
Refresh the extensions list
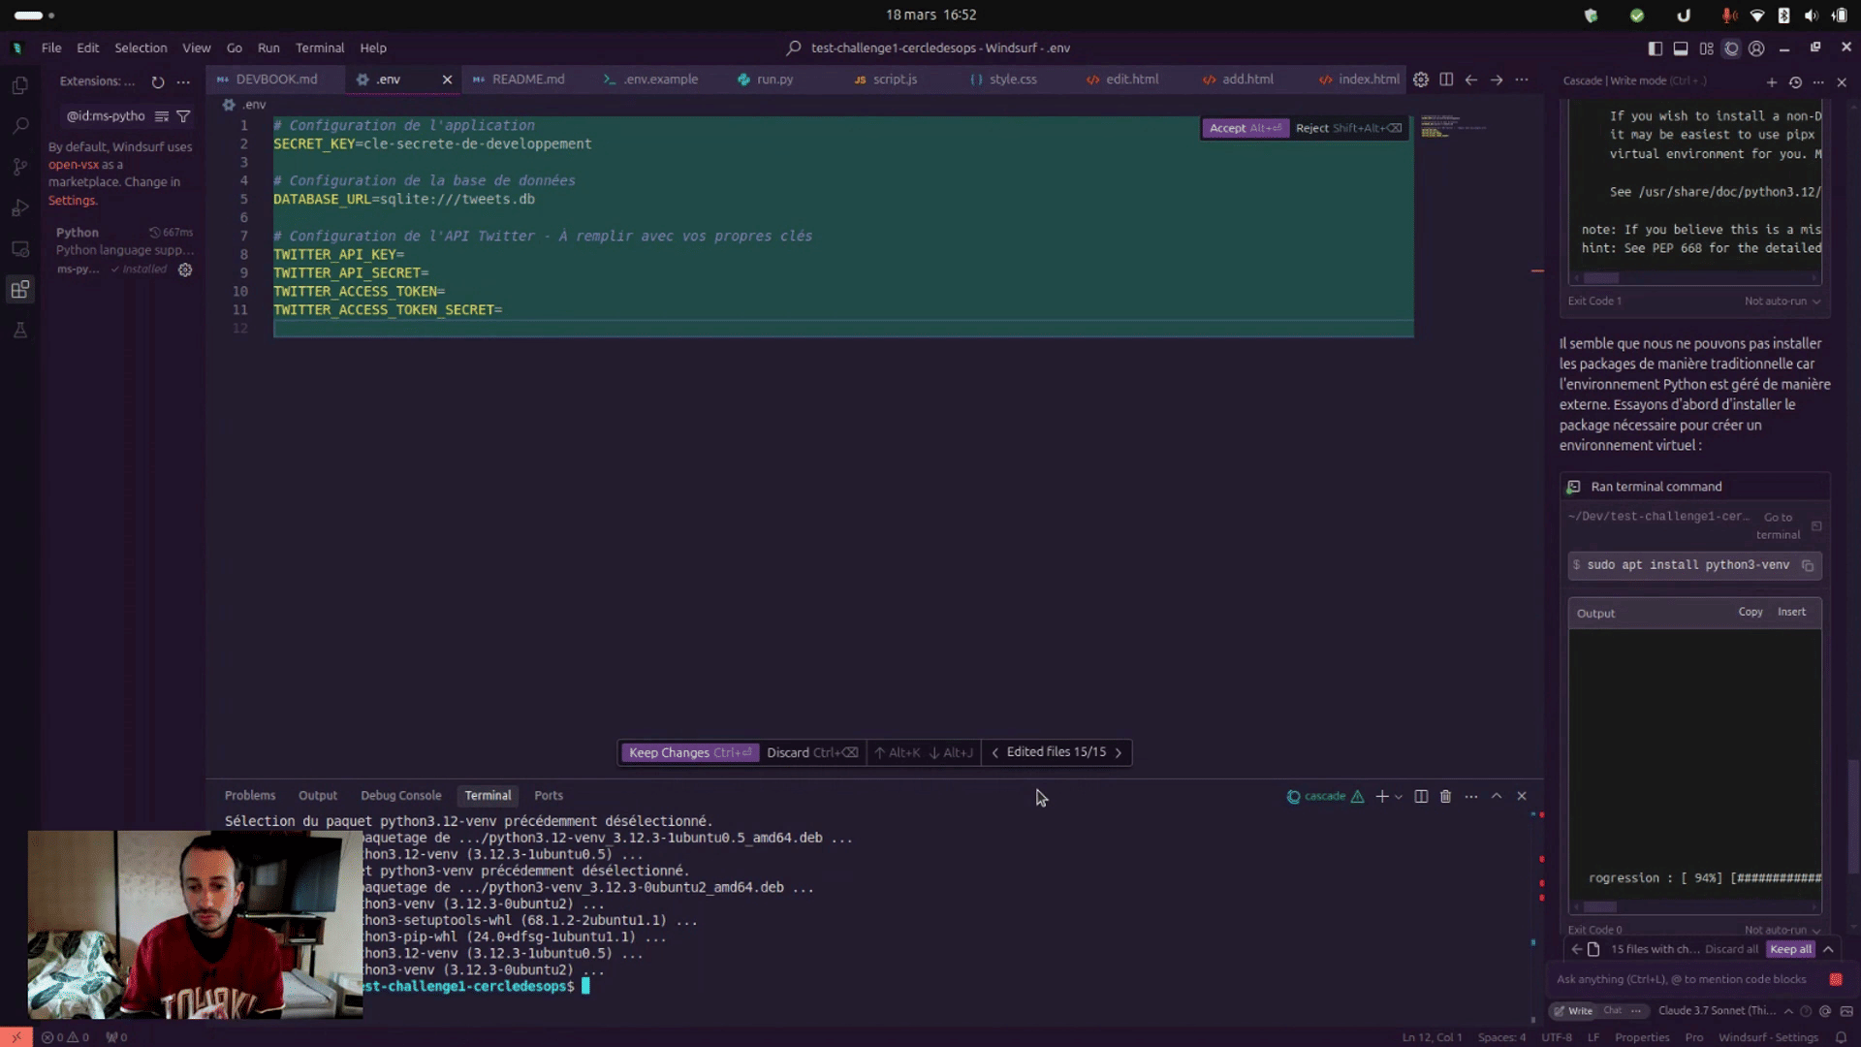158,82
